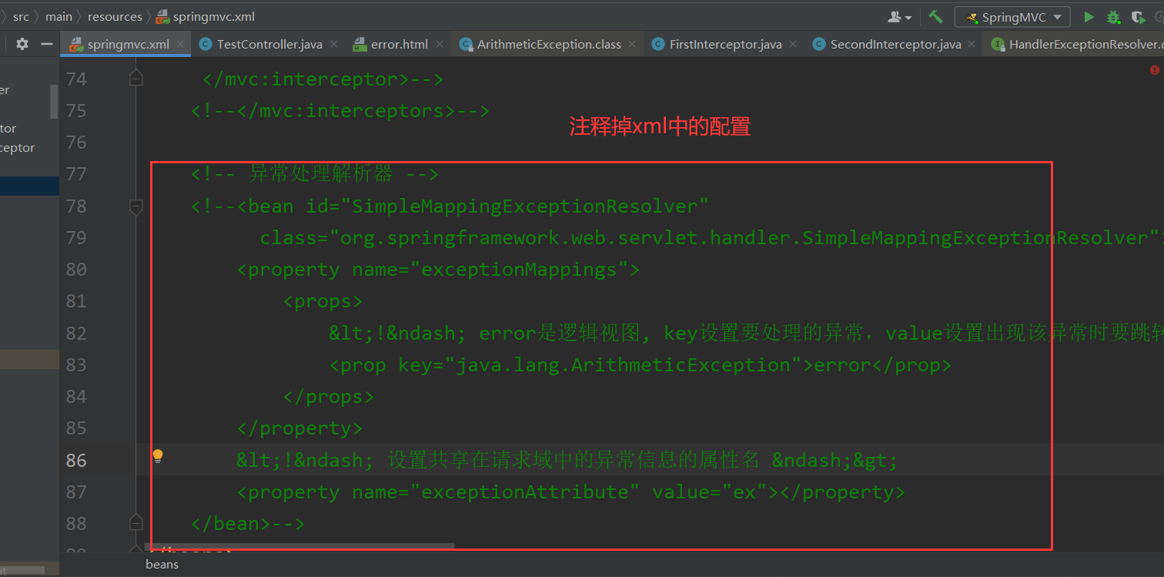
Task: Start debugging with the green bug icon
Action: [x=1113, y=17]
